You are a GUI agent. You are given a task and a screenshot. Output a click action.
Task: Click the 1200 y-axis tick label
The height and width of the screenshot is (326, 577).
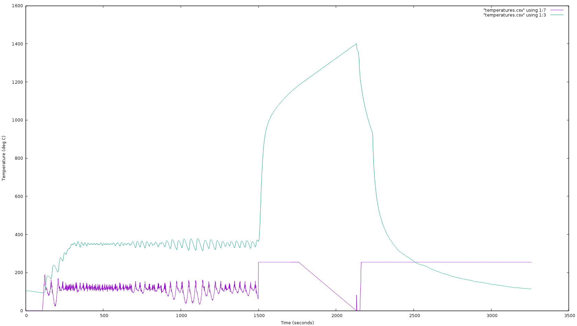point(18,82)
